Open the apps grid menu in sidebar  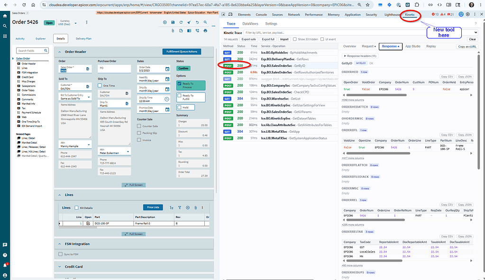[x=5, y=36]
